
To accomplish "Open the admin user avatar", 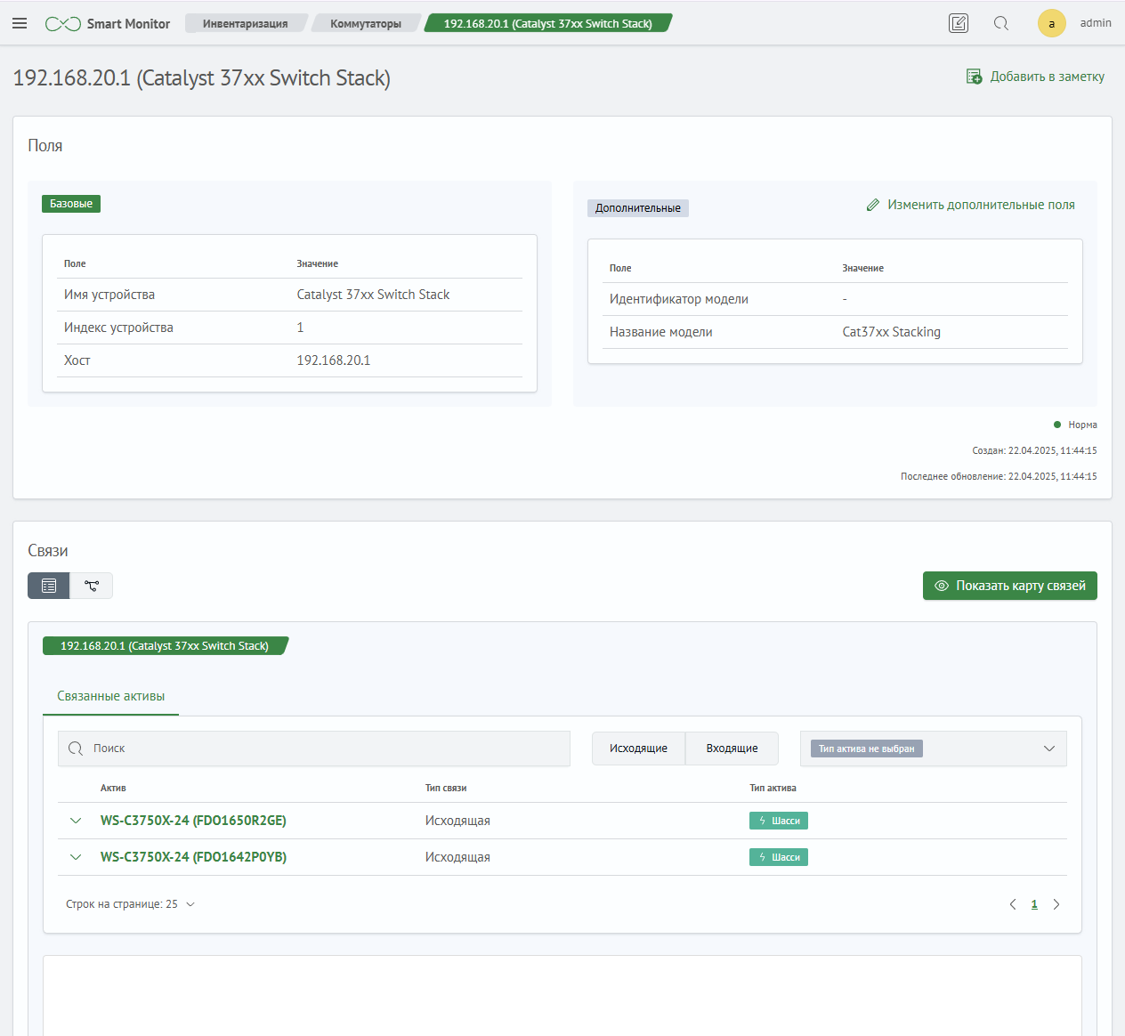I will click(x=1052, y=24).
